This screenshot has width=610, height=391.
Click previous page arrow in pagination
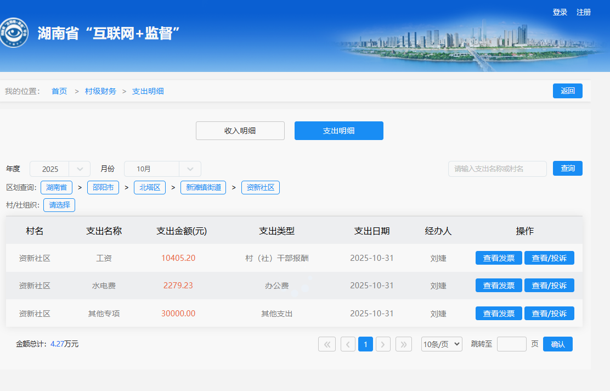[348, 344]
